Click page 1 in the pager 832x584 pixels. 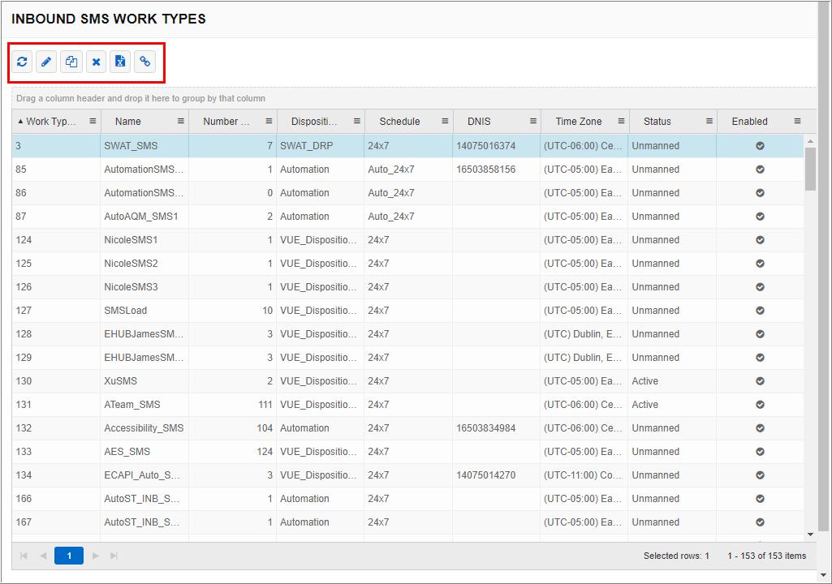[69, 556]
